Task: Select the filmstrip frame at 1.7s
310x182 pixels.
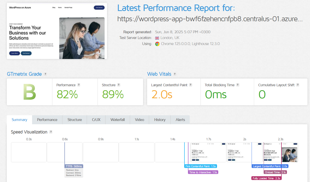Action: (209, 152)
